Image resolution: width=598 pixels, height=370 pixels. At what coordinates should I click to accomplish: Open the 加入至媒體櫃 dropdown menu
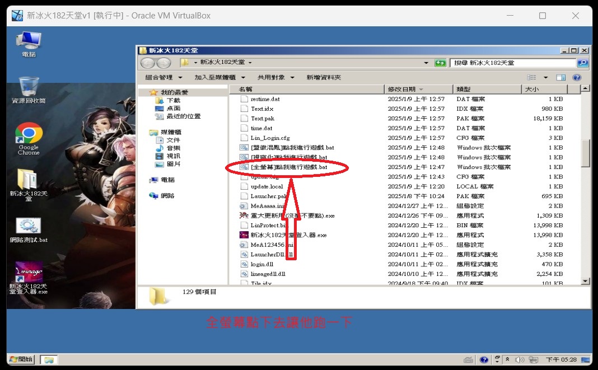click(x=219, y=77)
